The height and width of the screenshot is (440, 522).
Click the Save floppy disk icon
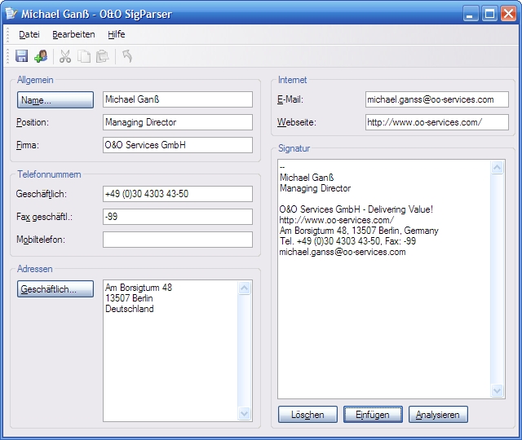point(22,56)
